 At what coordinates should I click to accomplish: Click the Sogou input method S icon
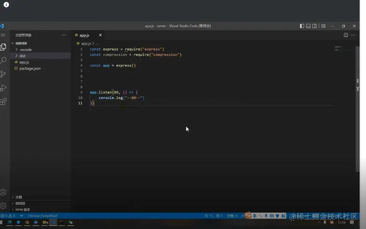pyautogui.click(x=248, y=215)
